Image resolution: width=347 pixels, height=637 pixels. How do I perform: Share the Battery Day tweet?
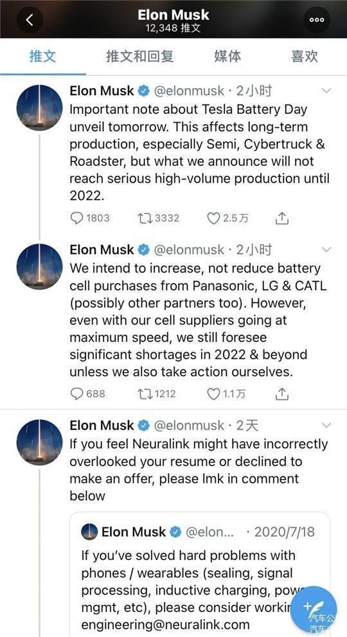point(281,218)
